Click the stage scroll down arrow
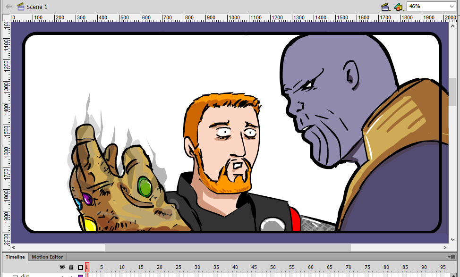This screenshot has height=277, width=460. coord(452,240)
